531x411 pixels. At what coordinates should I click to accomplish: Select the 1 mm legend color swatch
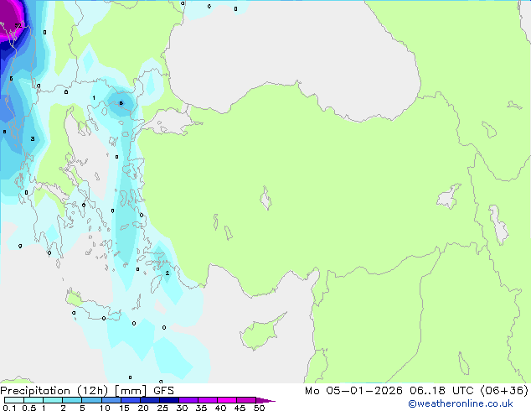[53, 400]
